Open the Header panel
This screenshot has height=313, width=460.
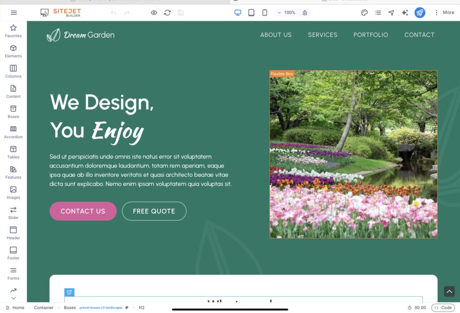(x=13, y=234)
